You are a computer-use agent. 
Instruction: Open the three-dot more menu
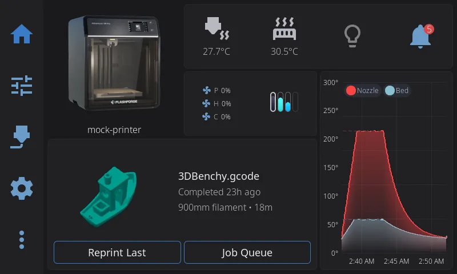(x=22, y=240)
